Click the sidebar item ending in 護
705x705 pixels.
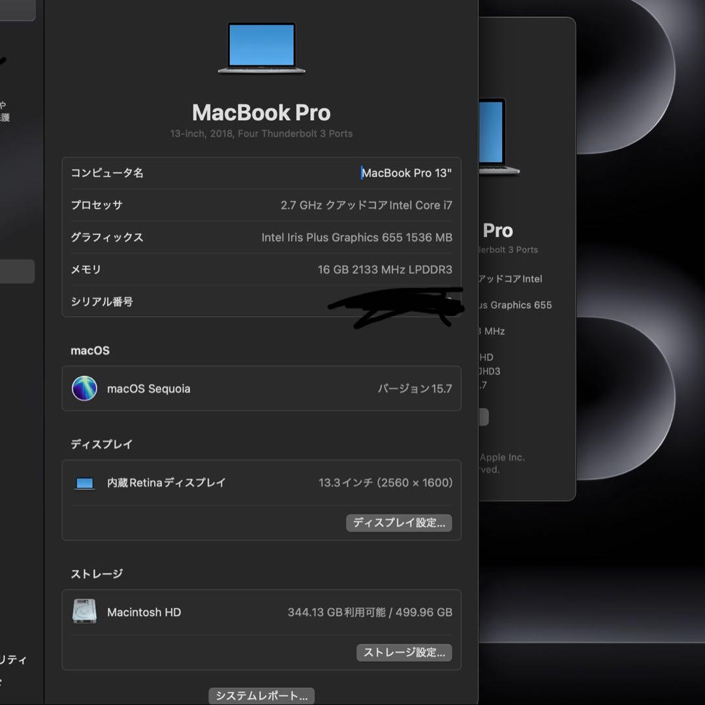pos(7,116)
